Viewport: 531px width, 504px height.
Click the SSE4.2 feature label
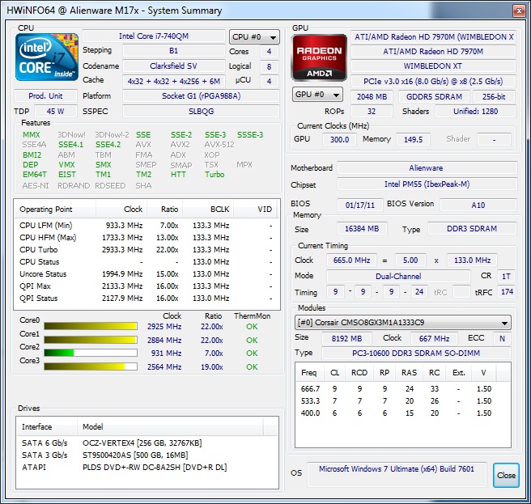(x=108, y=145)
